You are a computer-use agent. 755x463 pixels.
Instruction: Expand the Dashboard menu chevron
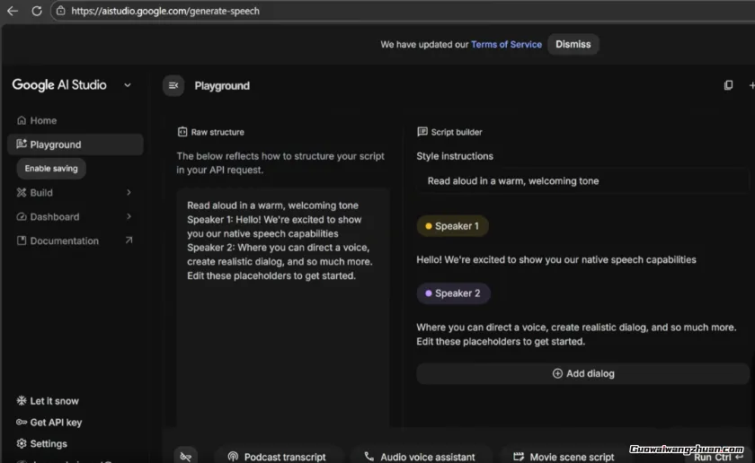129,216
